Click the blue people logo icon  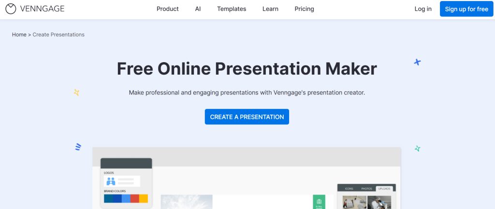[x=111, y=182]
